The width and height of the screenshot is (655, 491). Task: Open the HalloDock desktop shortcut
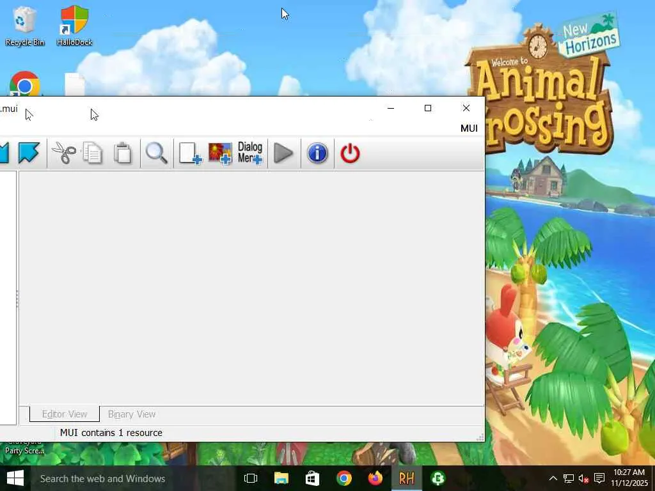pos(74,26)
